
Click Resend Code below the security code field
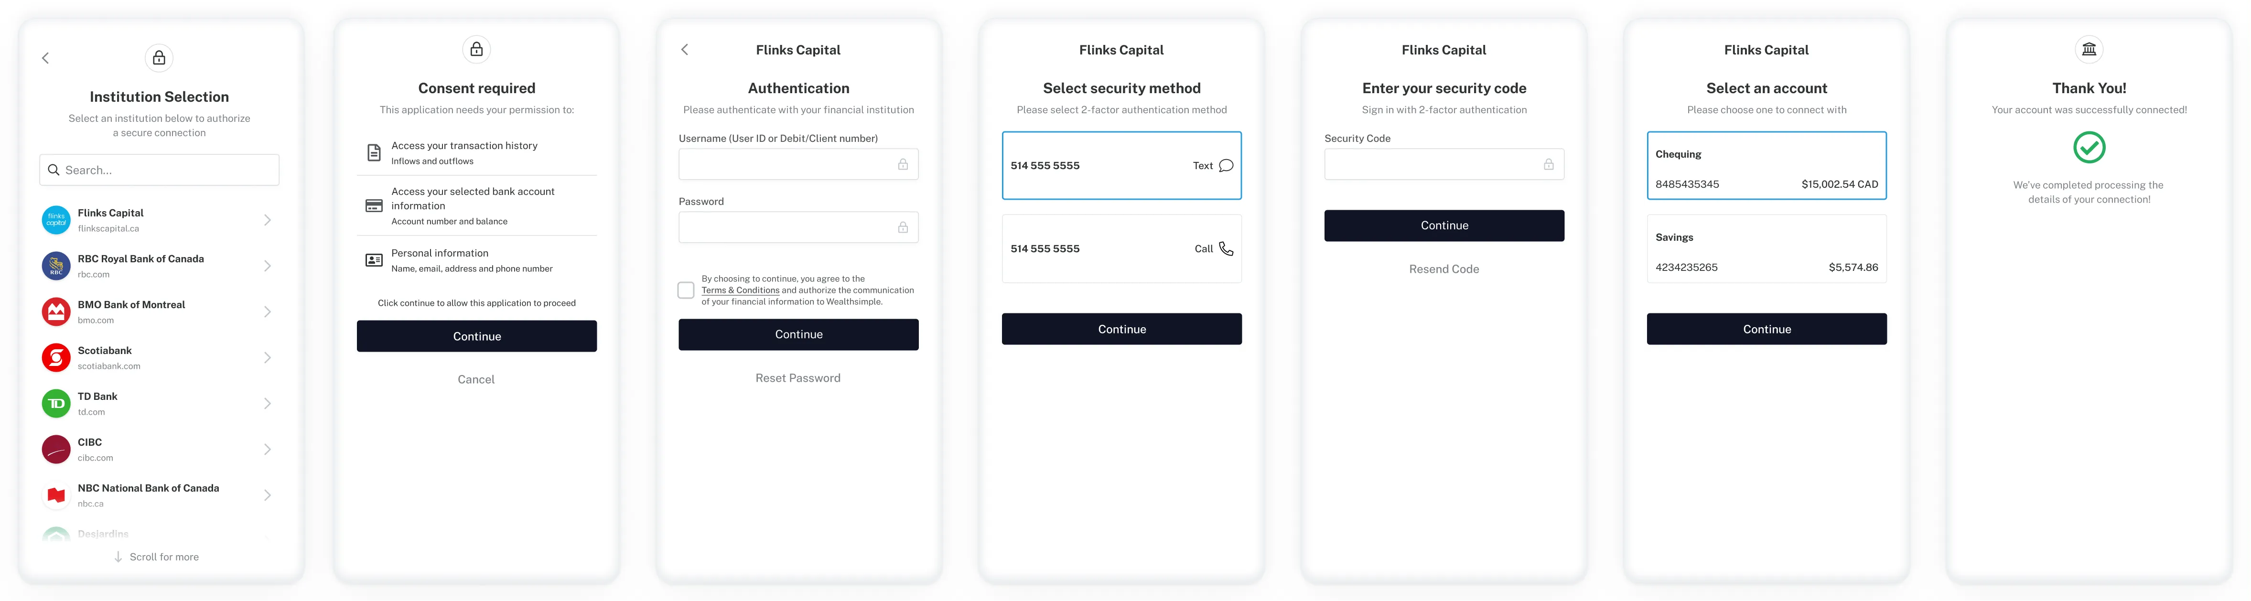coord(1443,268)
